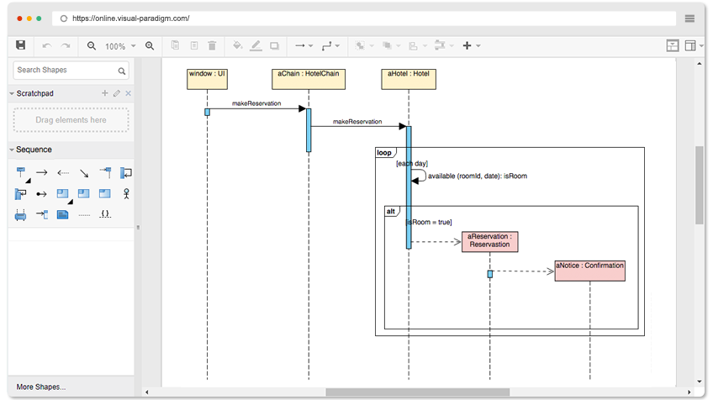
Task: Open the connection arrow style dropdown
Action: tap(304, 46)
